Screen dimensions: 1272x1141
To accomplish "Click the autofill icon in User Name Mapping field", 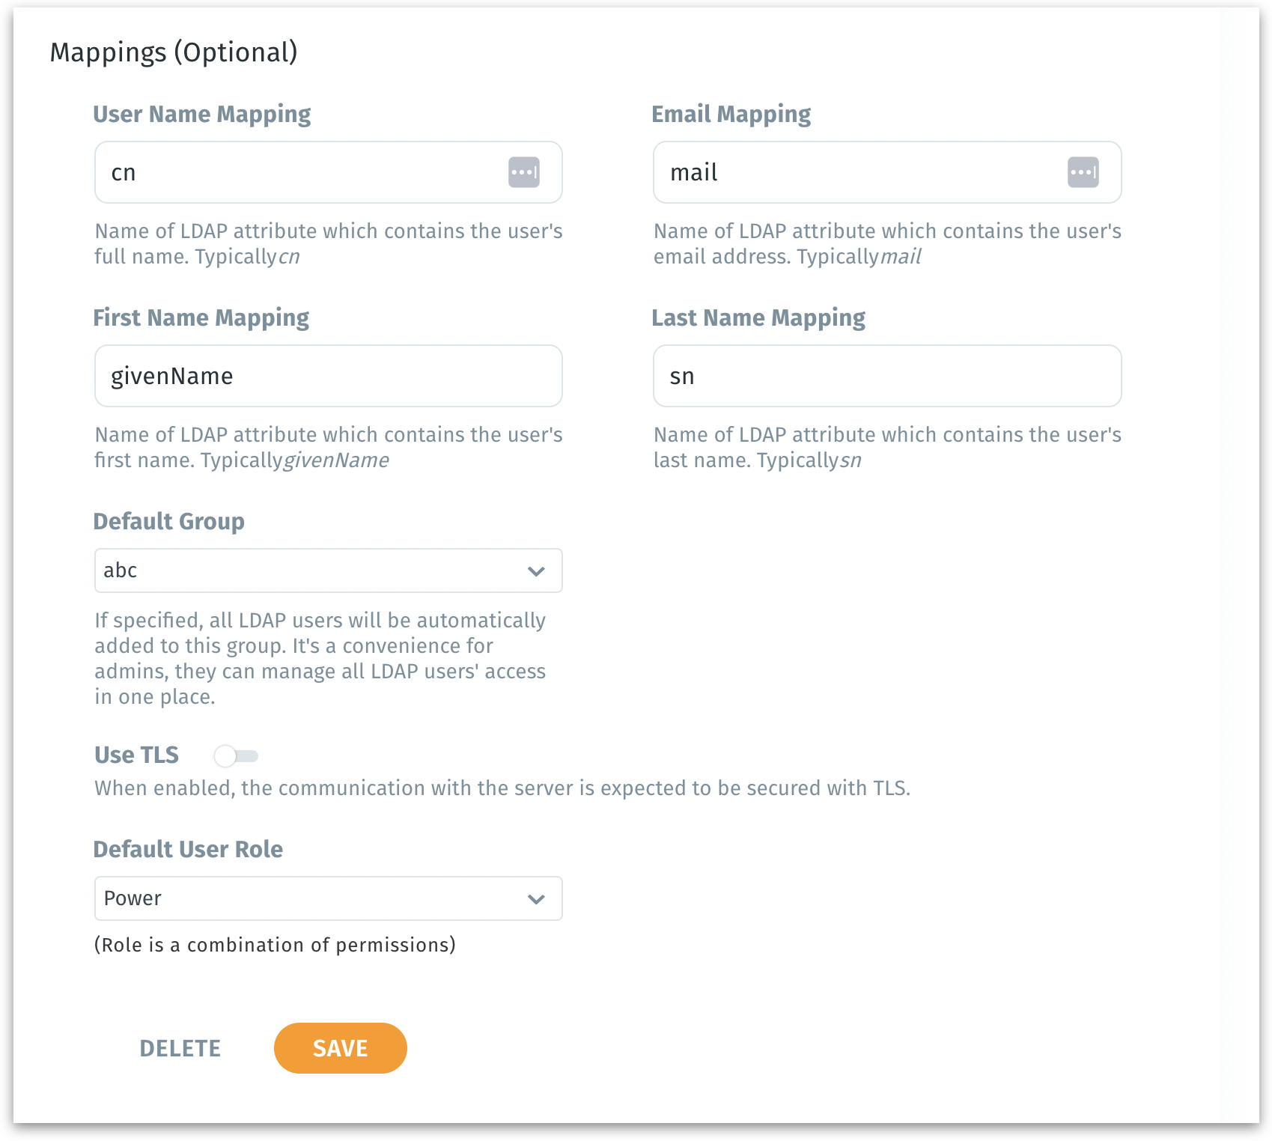I will pos(524,172).
